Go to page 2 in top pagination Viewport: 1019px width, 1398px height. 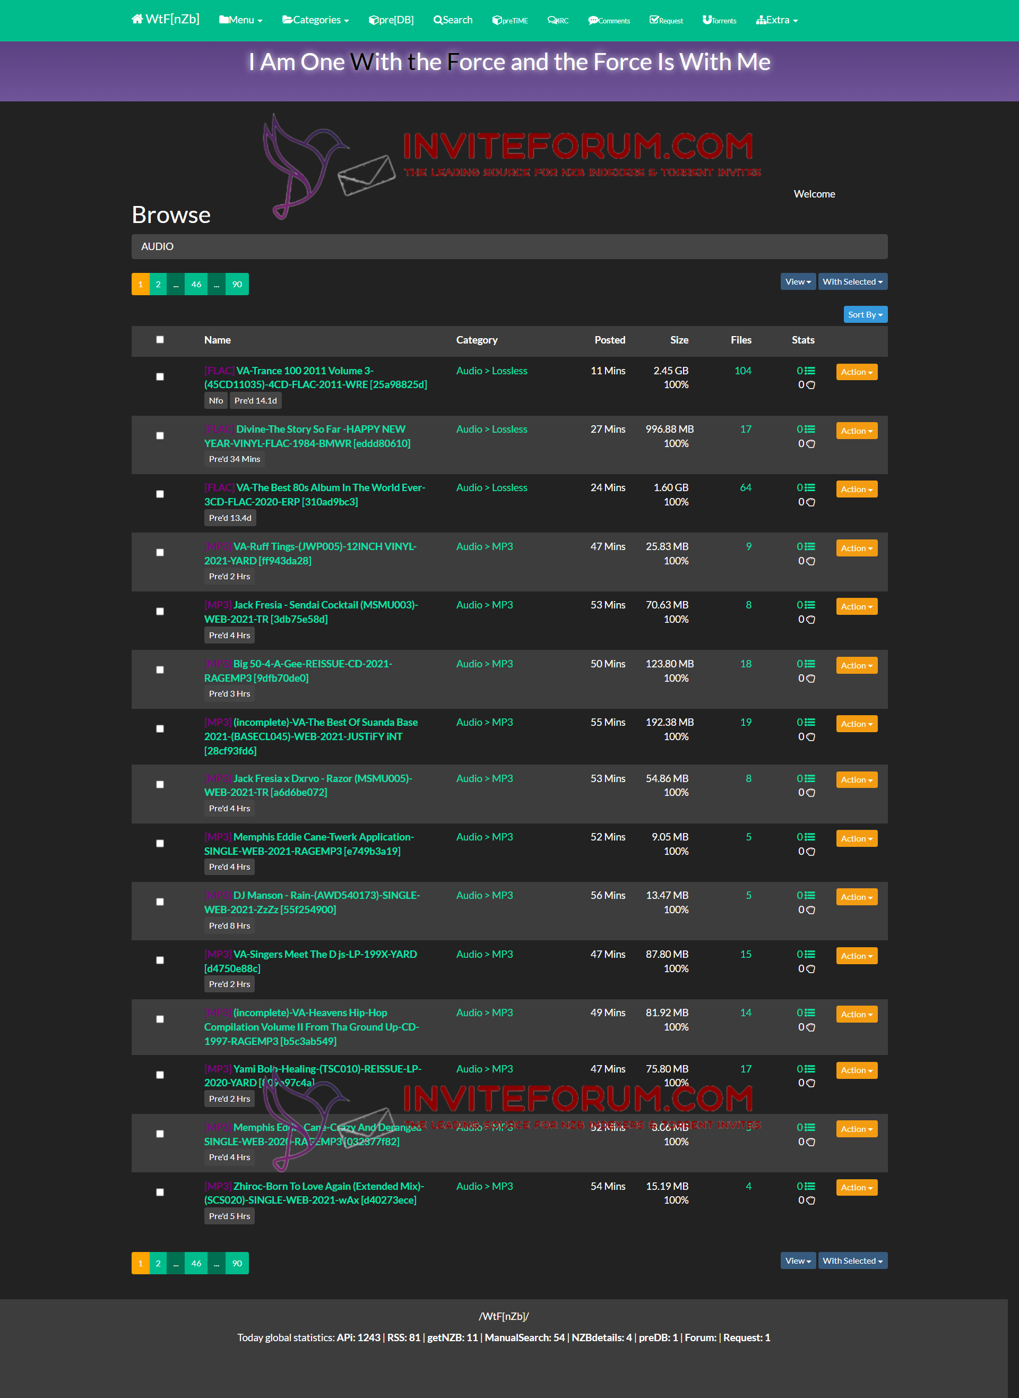[158, 285]
